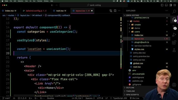
Task: Open macOS Spotlight search icon
Action: [168, 1]
